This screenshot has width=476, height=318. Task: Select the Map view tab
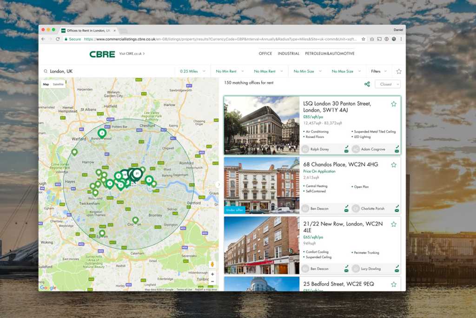pos(46,84)
